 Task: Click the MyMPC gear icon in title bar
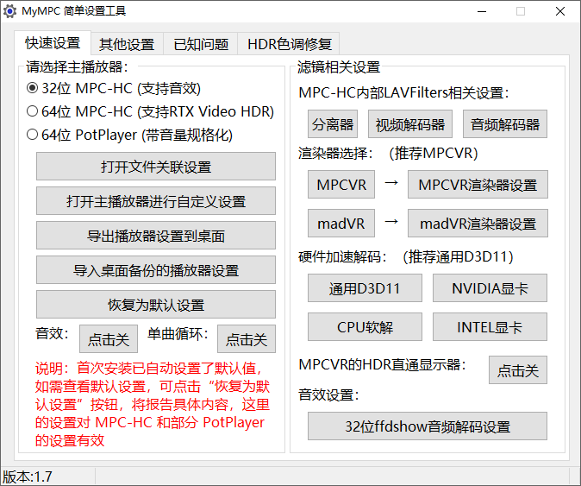[9, 11]
